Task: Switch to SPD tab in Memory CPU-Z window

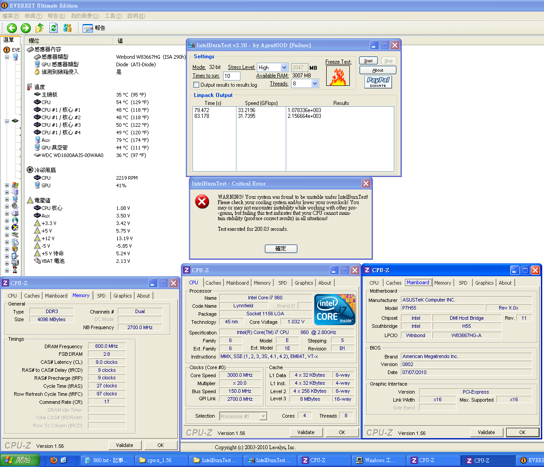Action: pyautogui.click(x=101, y=296)
